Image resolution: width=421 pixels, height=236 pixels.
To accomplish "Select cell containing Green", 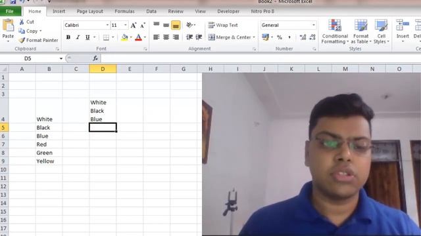I will coord(49,153).
